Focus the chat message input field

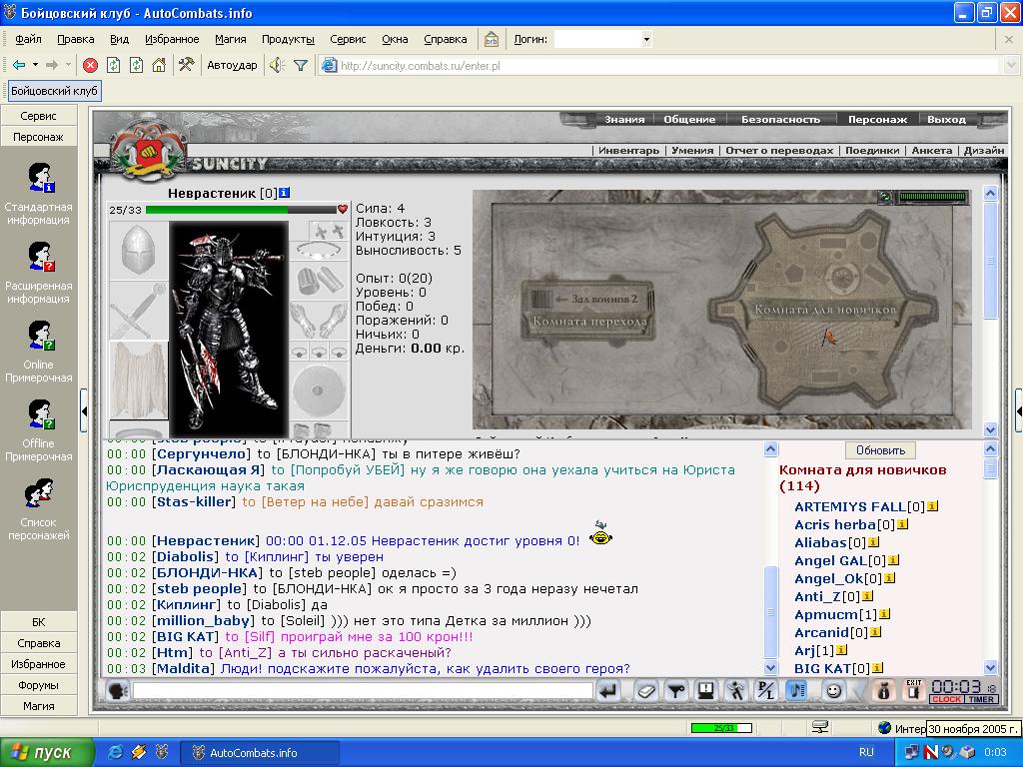[x=362, y=691]
